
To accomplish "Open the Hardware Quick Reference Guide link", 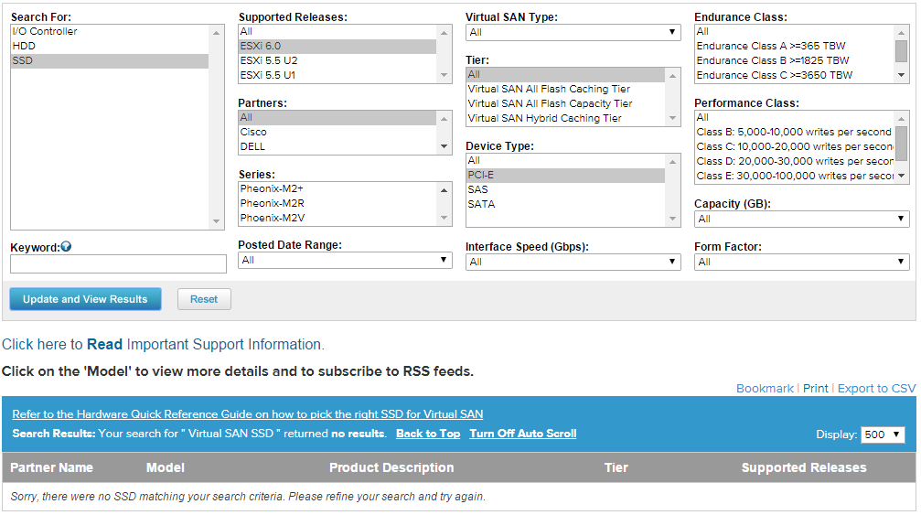I will (x=247, y=414).
